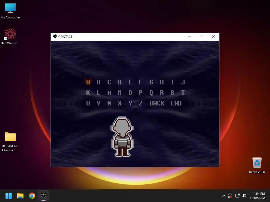Click the gray vessel character sprite

pyautogui.click(x=122, y=137)
